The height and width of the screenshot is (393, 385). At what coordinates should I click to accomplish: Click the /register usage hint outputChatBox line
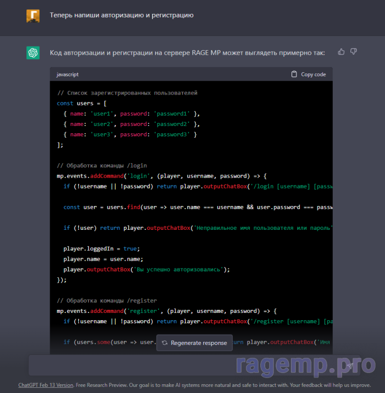198,322
